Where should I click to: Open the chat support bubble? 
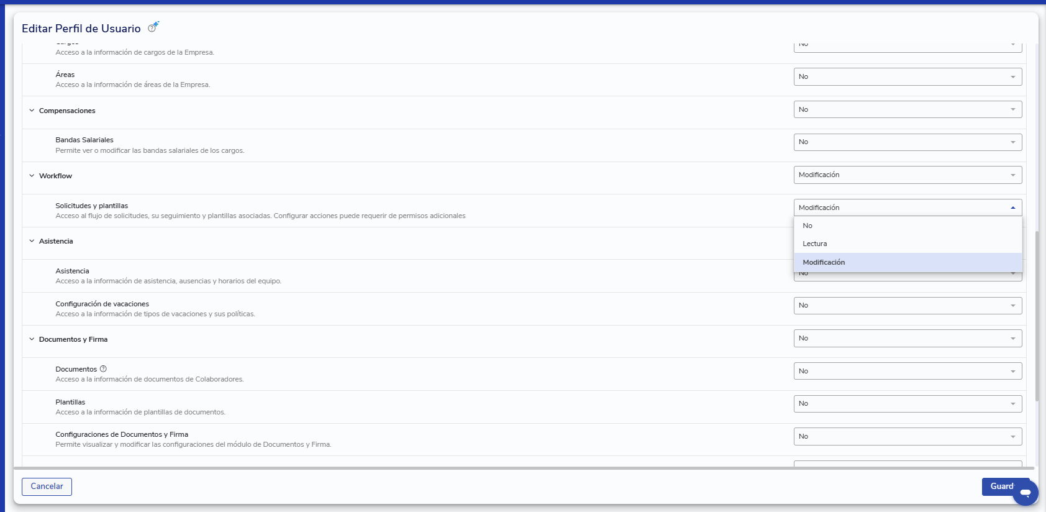tap(1026, 492)
